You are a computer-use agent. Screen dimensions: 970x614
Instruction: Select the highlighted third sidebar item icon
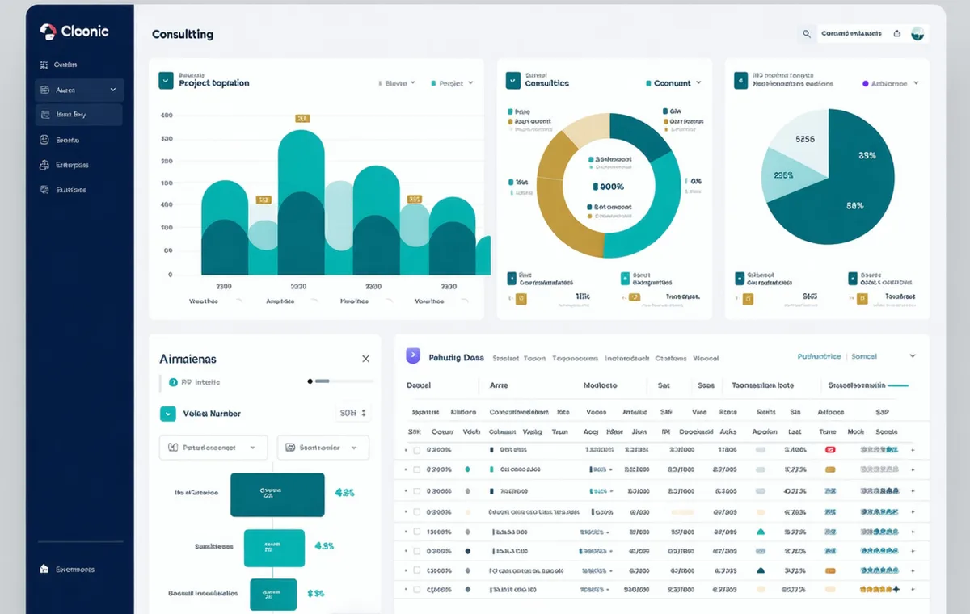pos(44,115)
